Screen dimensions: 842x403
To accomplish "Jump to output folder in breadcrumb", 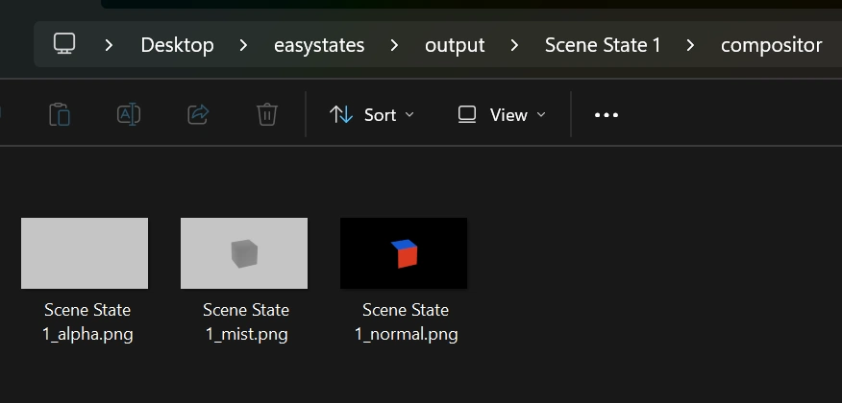I will [455, 45].
